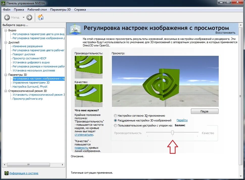
Task: Collapse the Дисплей tree node
Action: [6, 42]
